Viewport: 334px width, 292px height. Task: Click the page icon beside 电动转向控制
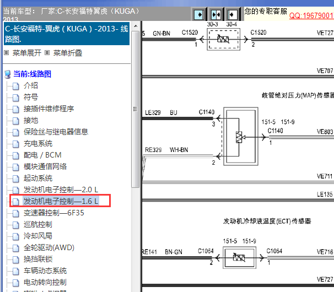(15, 283)
